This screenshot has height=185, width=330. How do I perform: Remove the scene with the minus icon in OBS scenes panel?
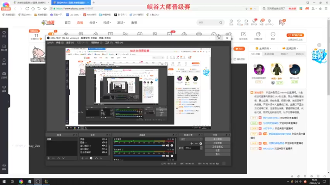pos(54,158)
